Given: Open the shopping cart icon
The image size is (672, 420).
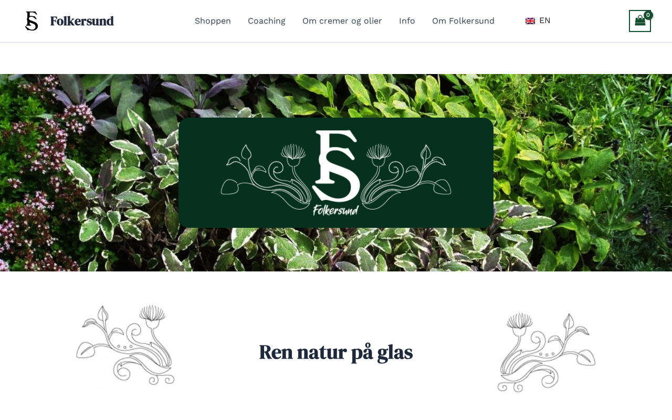Looking at the screenshot, I should coord(640,21).
